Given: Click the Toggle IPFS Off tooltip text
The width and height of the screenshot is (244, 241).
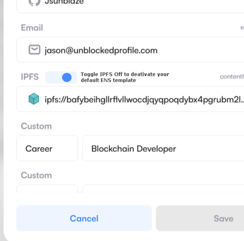Looking at the screenshot, I should coord(125,77).
